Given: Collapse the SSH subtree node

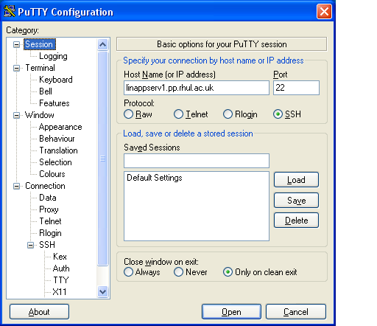Looking at the screenshot, I should pyautogui.click(x=30, y=245).
